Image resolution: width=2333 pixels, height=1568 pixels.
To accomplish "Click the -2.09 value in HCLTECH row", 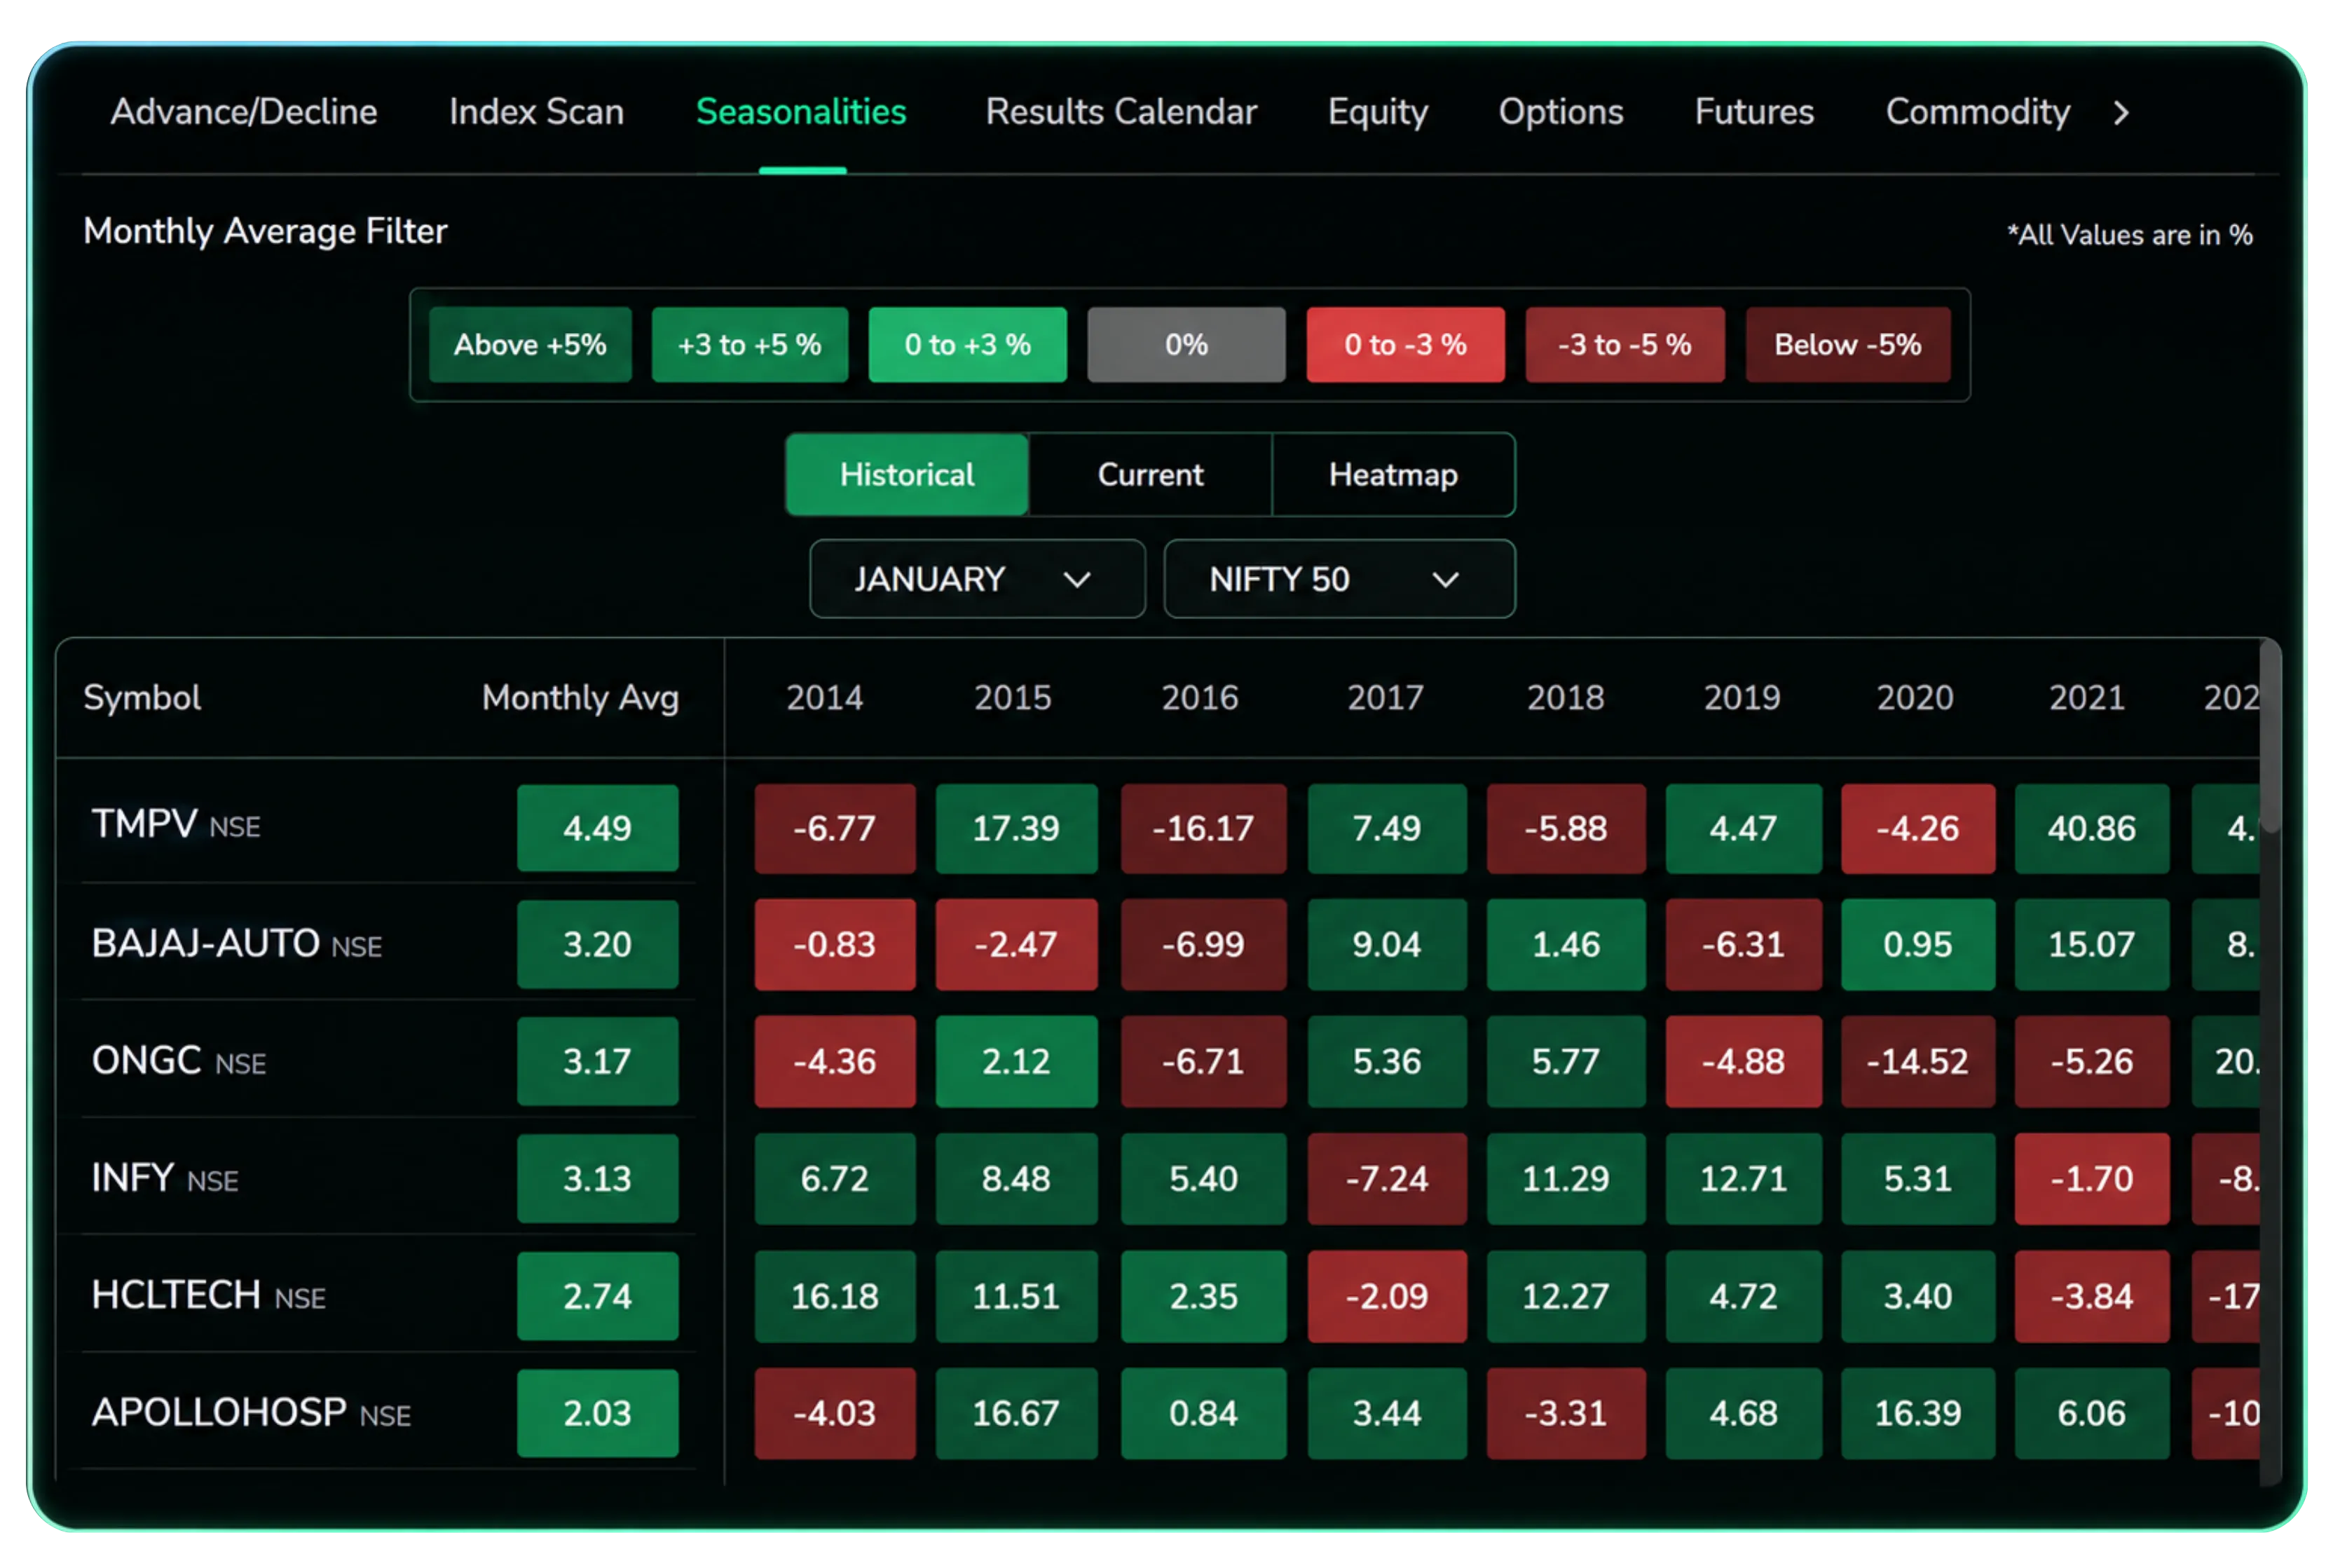I will (x=1386, y=1296).
